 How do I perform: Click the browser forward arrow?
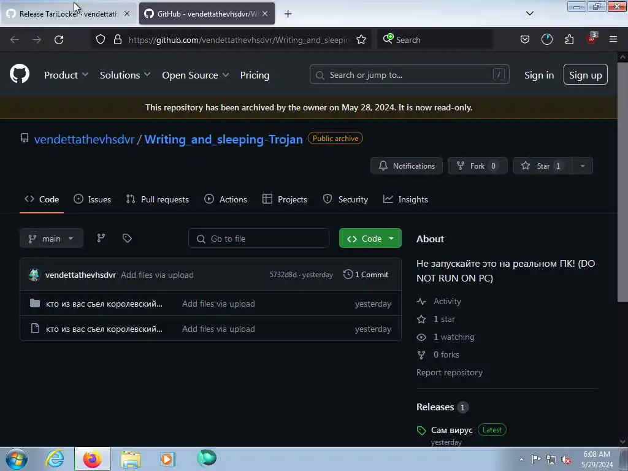click(37, 40)
